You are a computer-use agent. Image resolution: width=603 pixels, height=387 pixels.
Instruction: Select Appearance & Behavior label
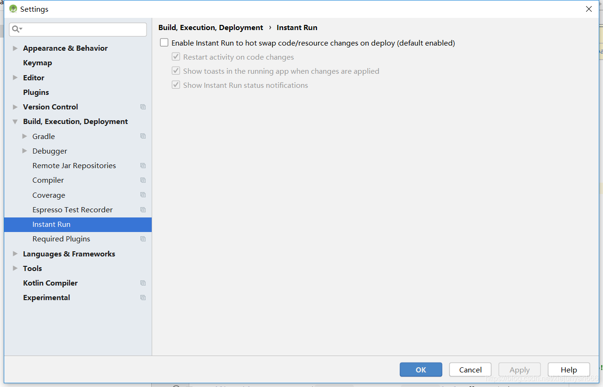(x=65, y=48)
